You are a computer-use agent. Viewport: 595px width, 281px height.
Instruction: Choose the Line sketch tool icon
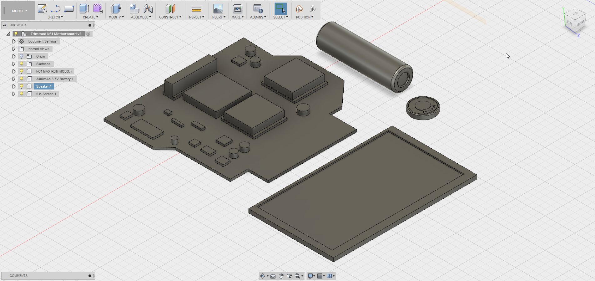click(56, 9)
